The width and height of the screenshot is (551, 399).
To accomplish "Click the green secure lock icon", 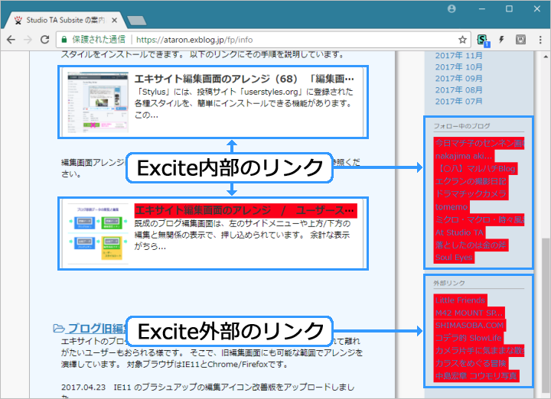I will click(x=64, y=40).
